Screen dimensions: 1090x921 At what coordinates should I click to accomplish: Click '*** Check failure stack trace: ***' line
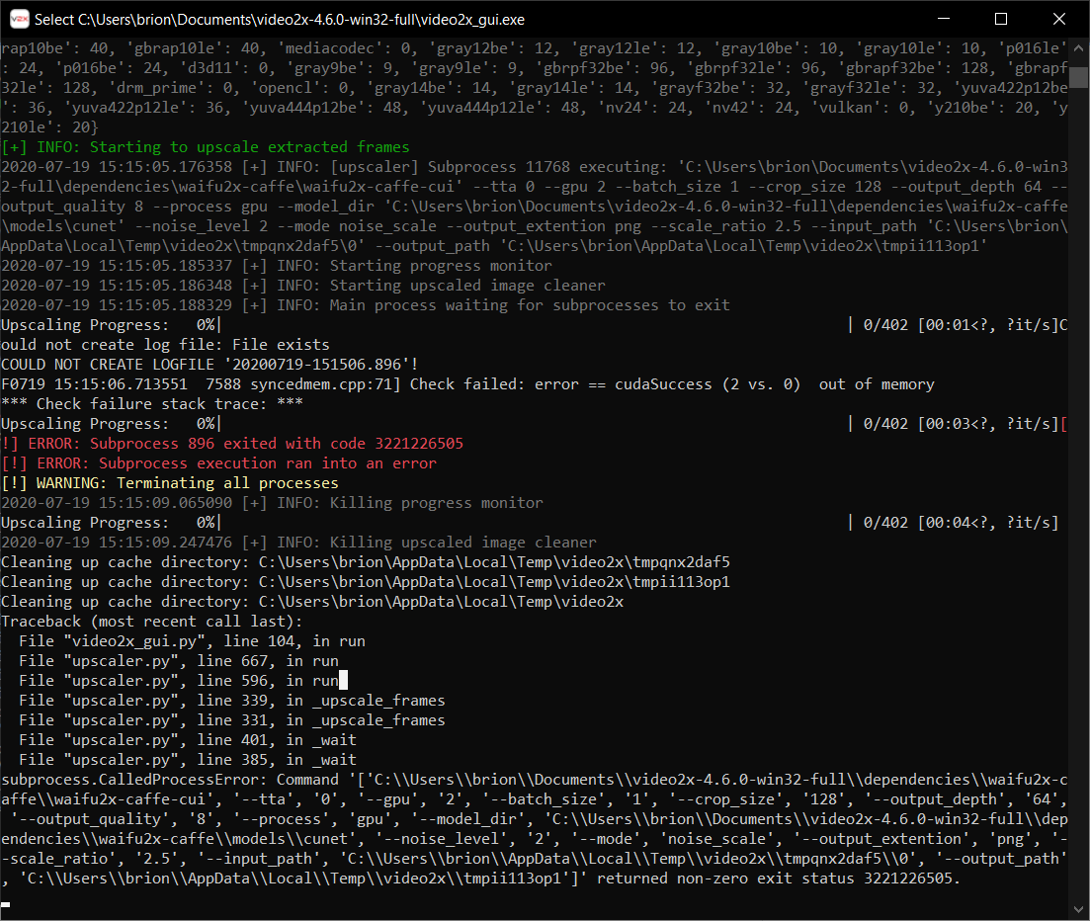tap(152, 404)
